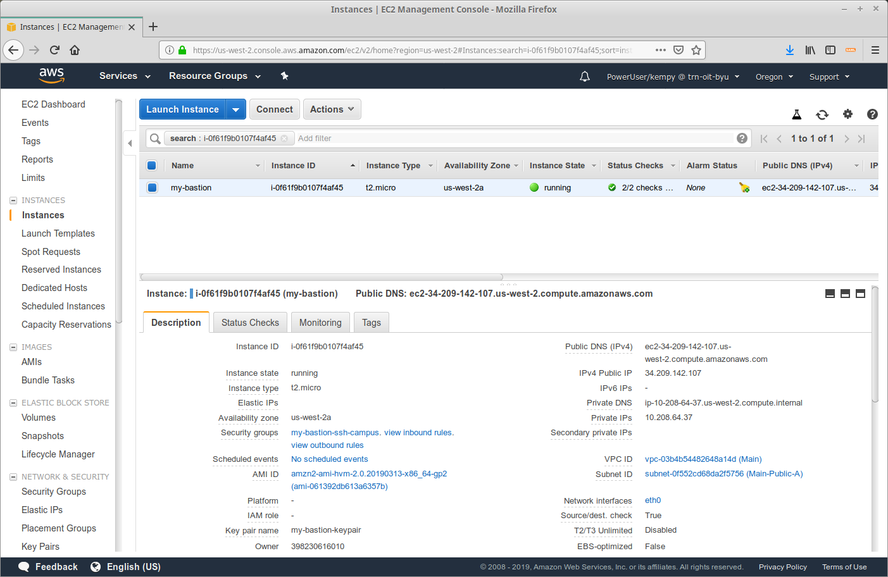The width and height of the screenshot is (888, 577).
Task: Open the Launch Instance dropdown arrow
Action: tap(236, 109)
